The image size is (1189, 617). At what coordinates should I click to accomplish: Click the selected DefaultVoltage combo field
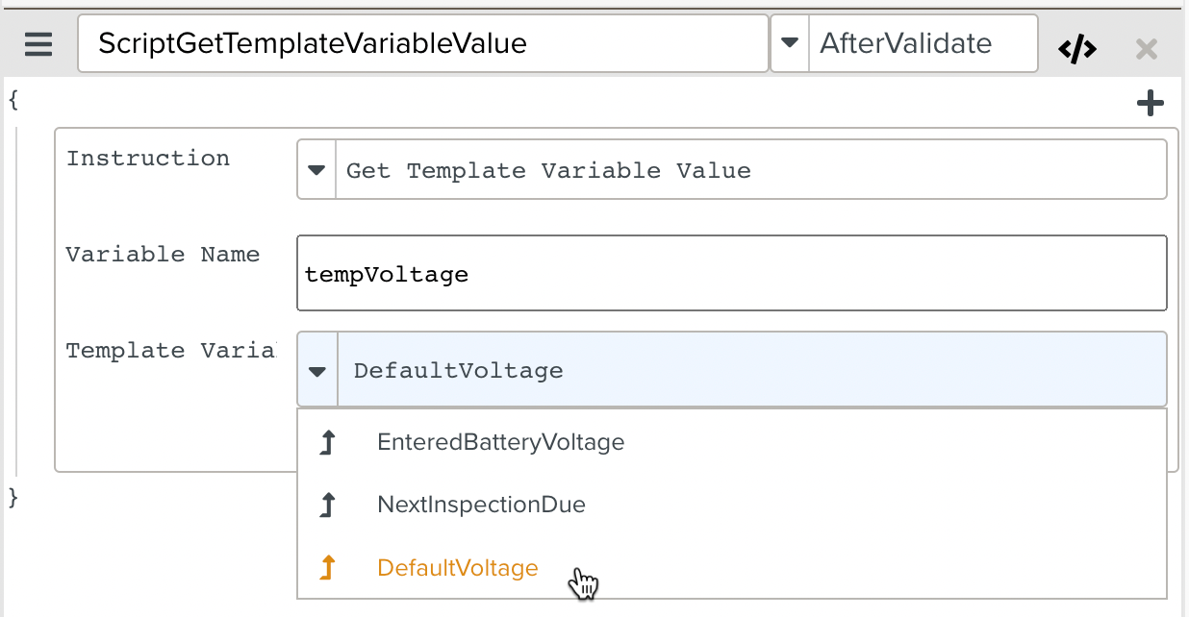[750, 371]
